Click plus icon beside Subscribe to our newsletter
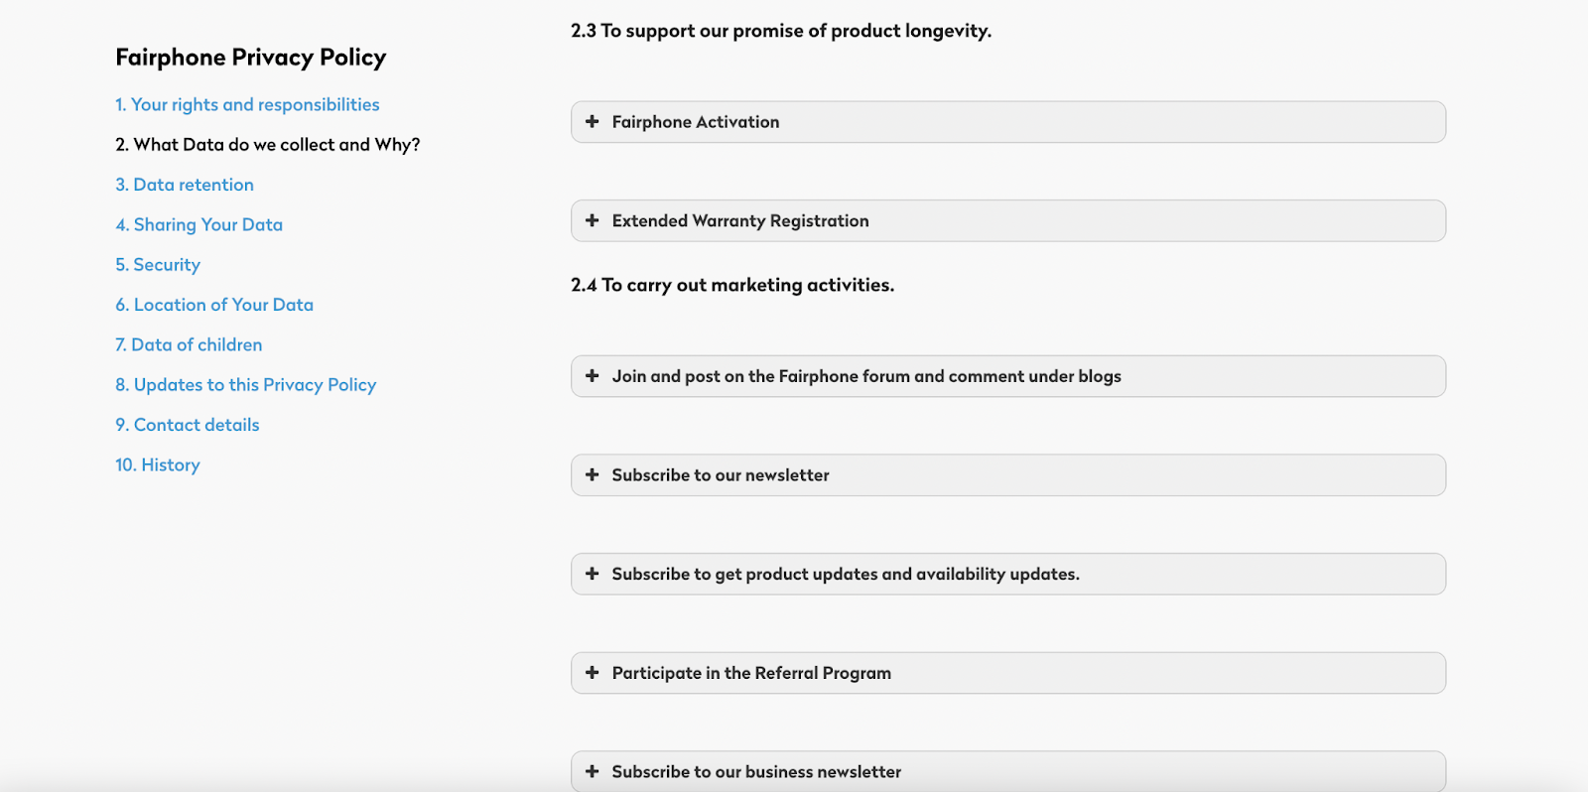 [x=593, y=474]
